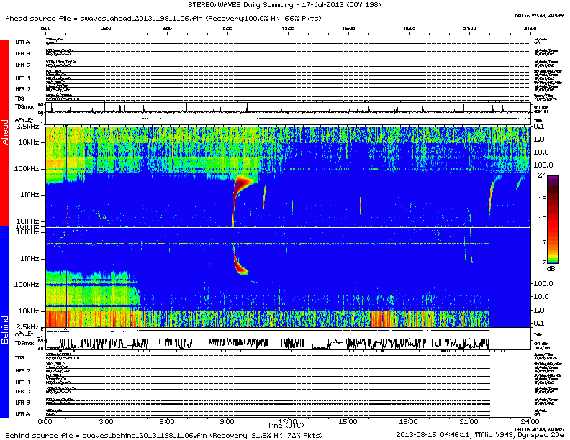Select the HFR 1 label in Behind panel
The height and width of the screenshot is (440, 570).
(22, 382)
